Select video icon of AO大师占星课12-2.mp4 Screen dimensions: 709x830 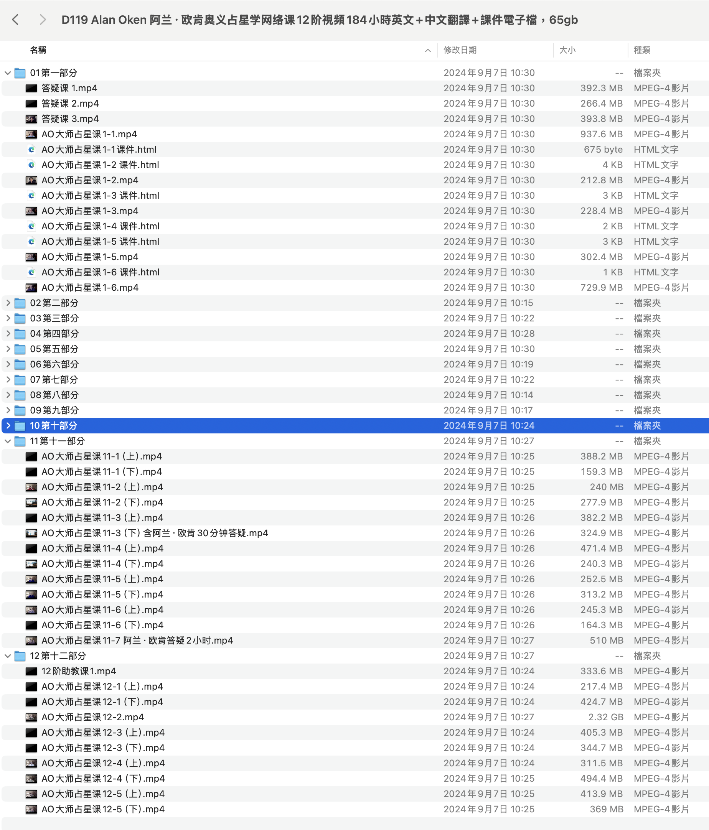pos(31,717)
